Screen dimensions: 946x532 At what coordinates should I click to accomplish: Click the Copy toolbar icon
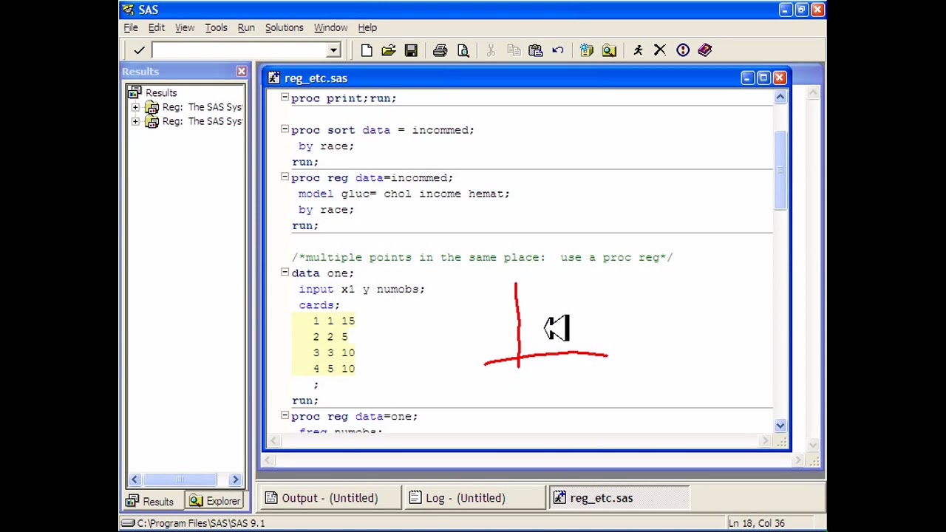coord(514,50)
